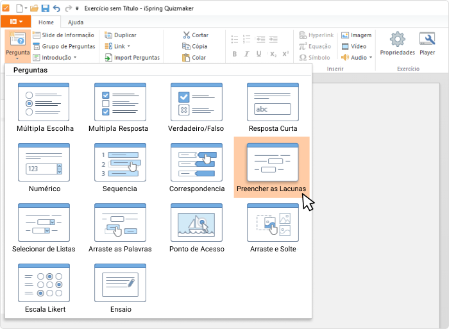The image size is (449, 329).
Task: Open the Ajuda tab
Action: [76, 22]
